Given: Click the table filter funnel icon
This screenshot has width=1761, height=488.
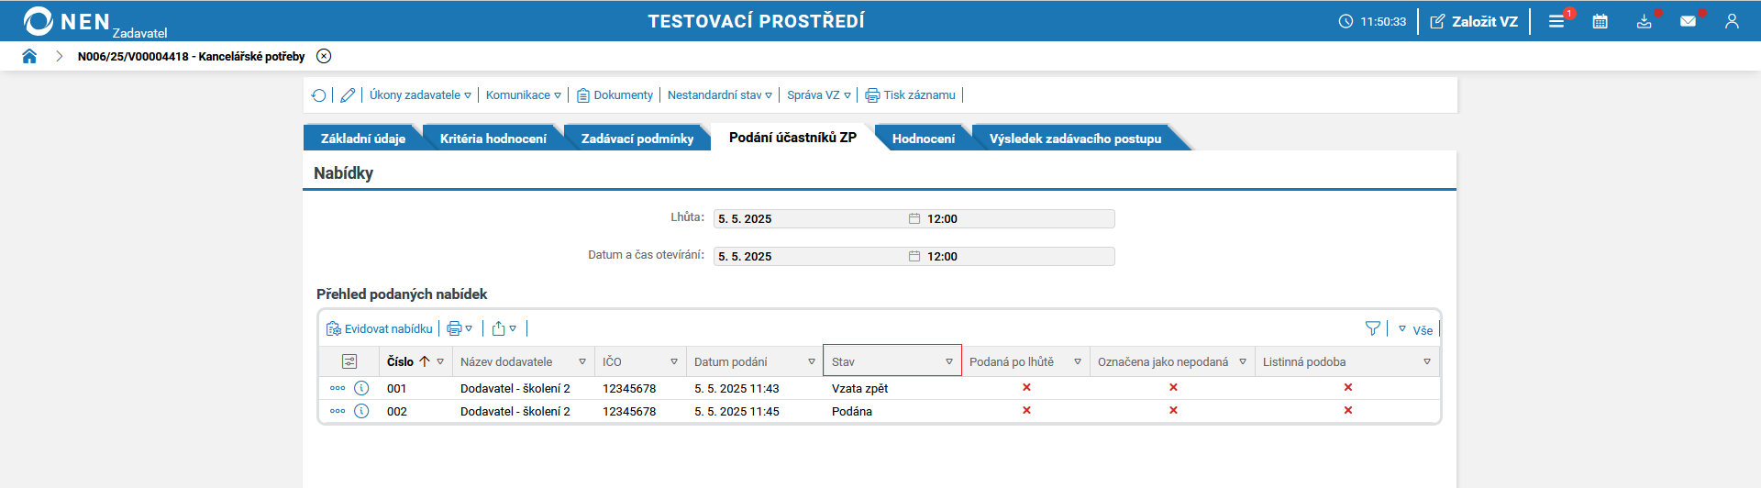Looking at the screenshot, I should pos(1373,328).
